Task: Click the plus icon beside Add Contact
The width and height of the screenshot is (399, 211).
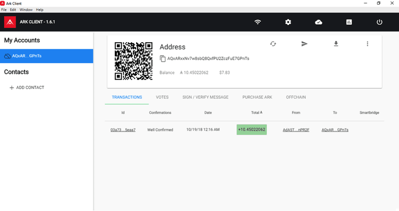Action: 11,87
